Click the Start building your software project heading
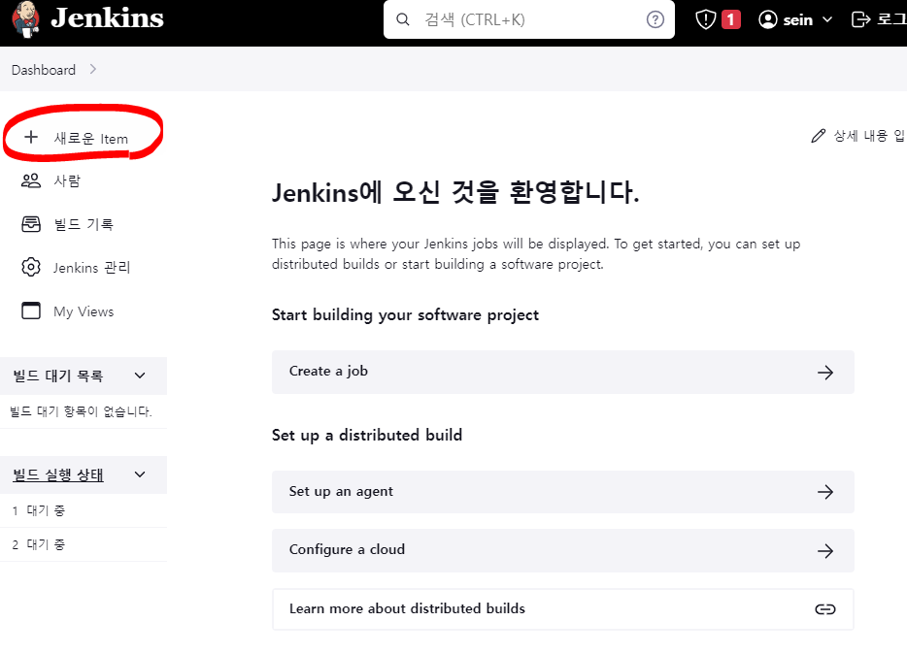 coord(405,314)
